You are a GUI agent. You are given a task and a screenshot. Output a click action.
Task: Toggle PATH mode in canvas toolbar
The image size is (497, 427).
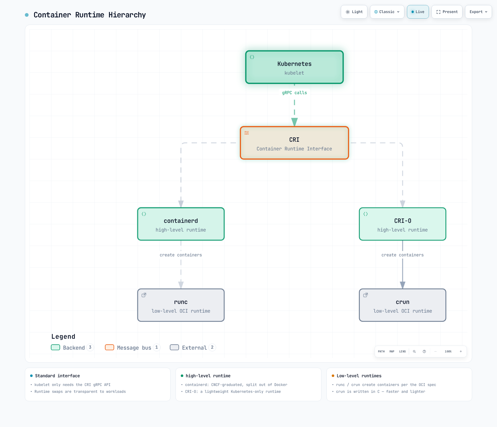pyautogui.click(x=381, y=351)
